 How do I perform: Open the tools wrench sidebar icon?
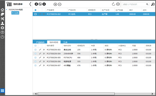2,19
